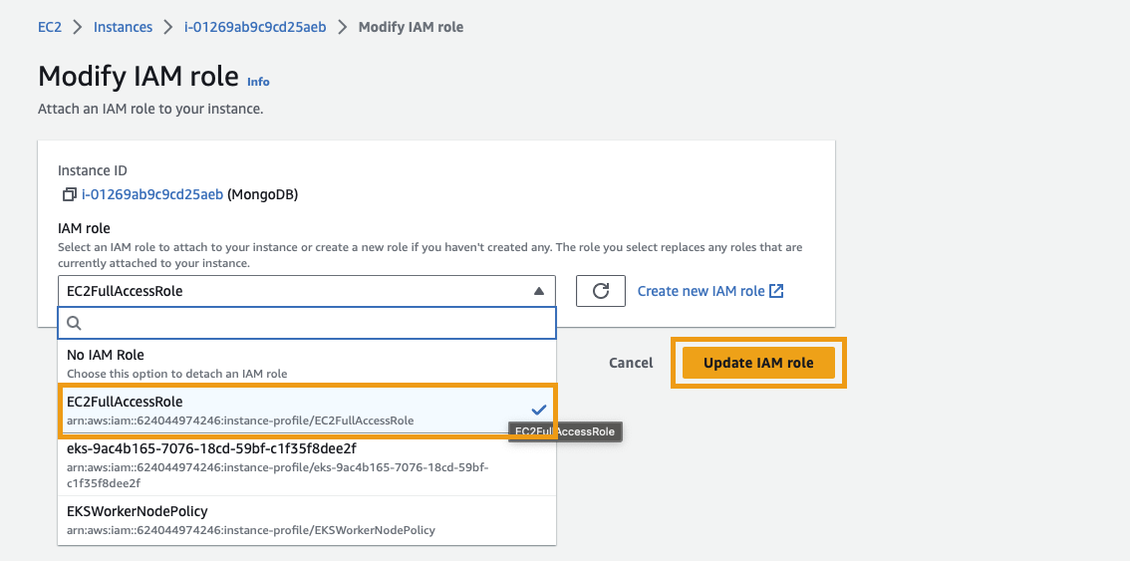The width and height of the screenshot is (1130, 561).
Task: Collapse the IAM role dropdown using its arrow
Action: [x=538, y=291]
